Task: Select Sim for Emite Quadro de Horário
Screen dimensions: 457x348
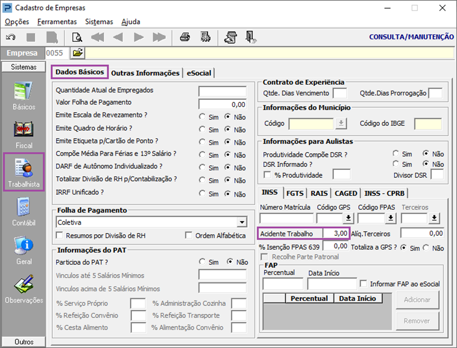Action: click(x=203, y=129)
